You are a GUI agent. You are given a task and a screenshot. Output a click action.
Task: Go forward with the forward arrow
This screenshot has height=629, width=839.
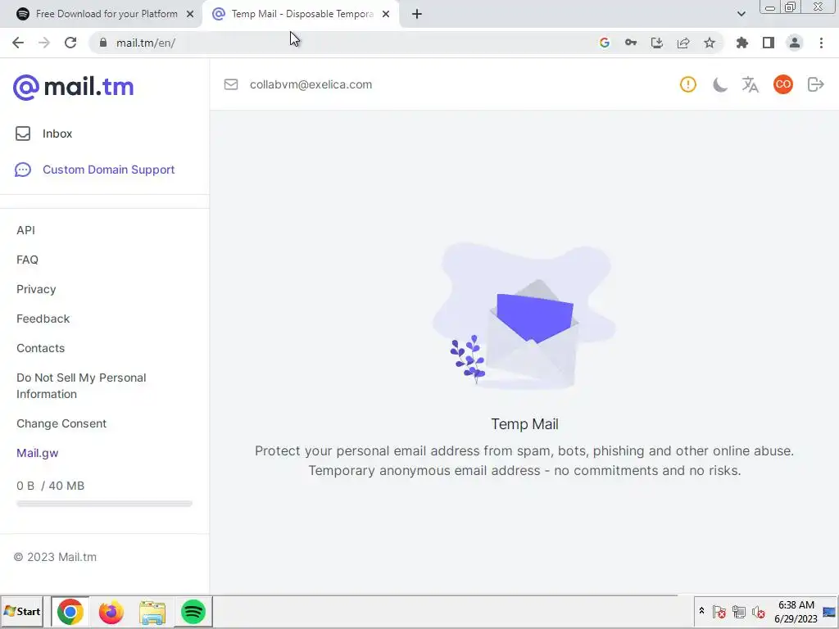44,43
